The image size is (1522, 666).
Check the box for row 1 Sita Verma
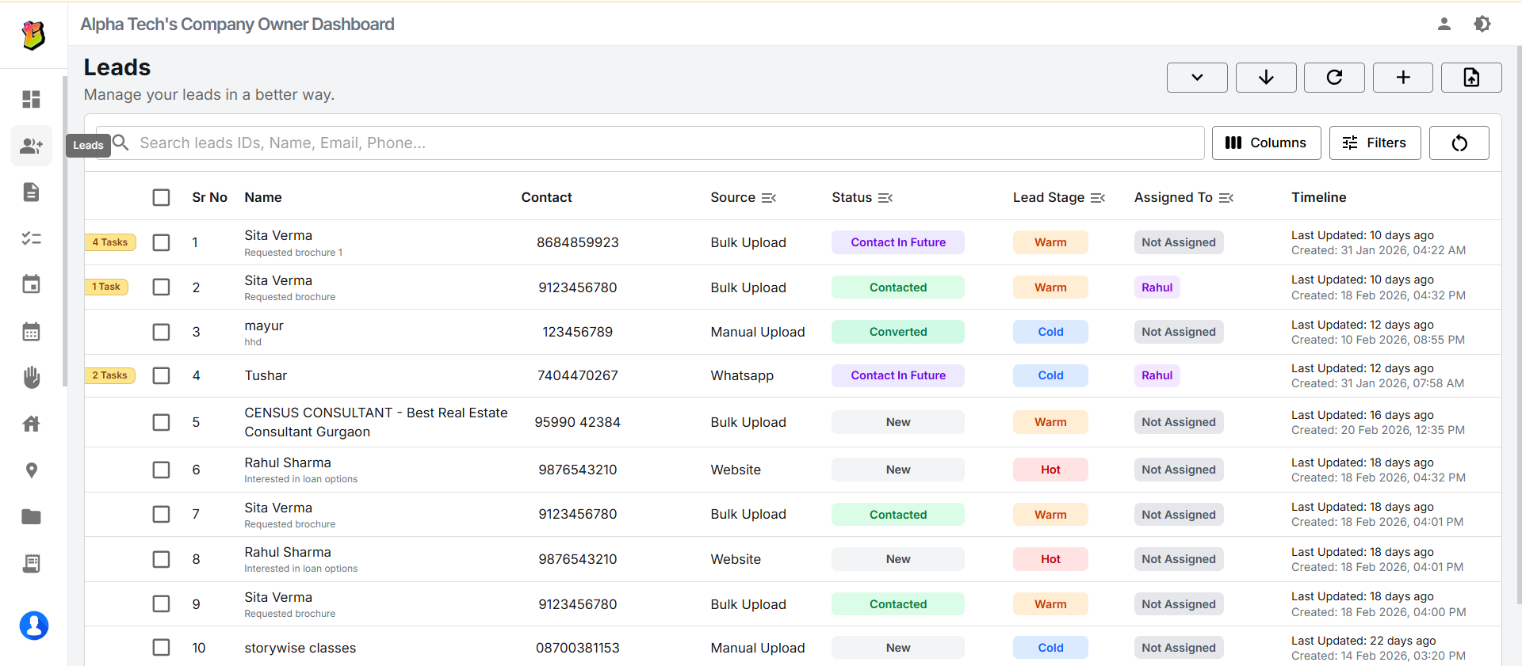161,242
